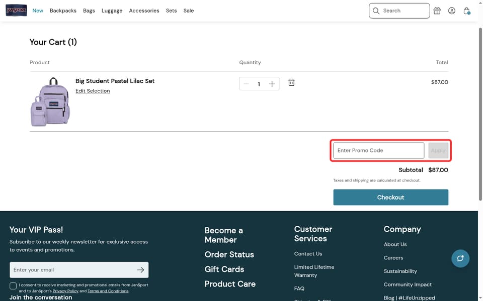Open the Gift Cards footer link
The image size is (483, 301).
coord(224,269)
